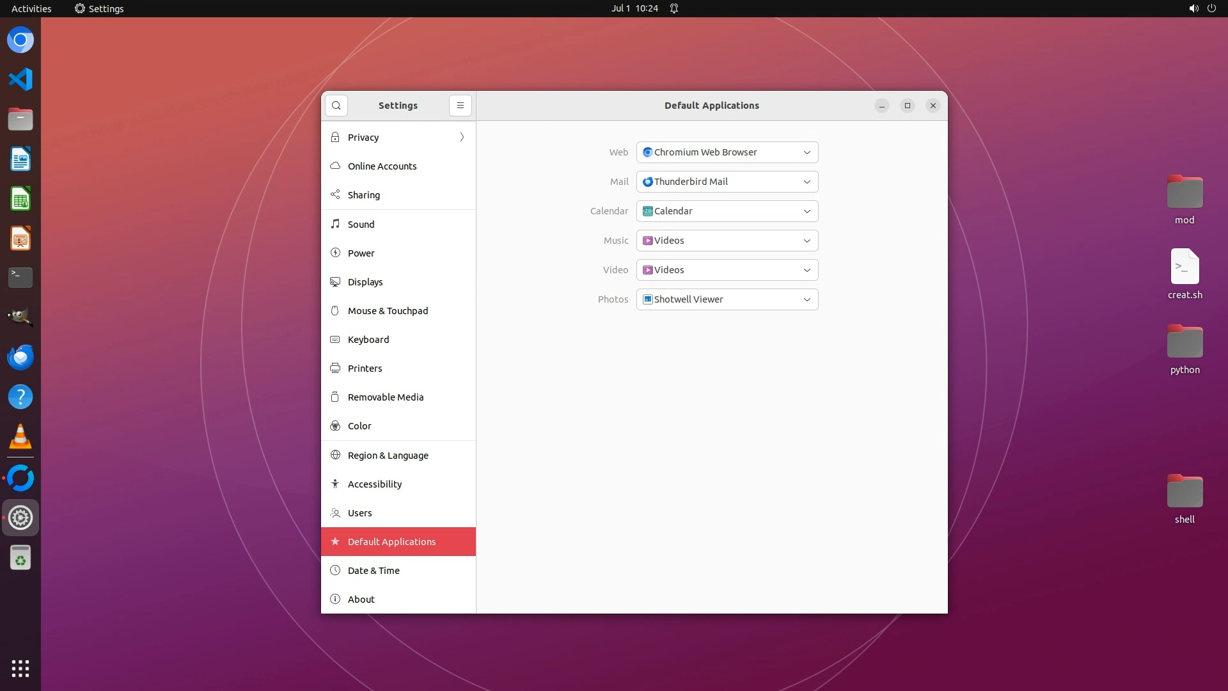This screenshot has width=1228, height=691.
Task: Open the Mail default application dropdown
Action: (x=727, y=182)
